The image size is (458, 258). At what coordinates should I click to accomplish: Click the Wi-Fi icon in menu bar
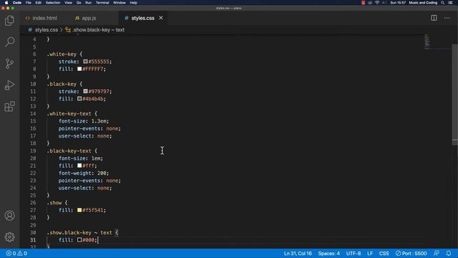(377, 3)
